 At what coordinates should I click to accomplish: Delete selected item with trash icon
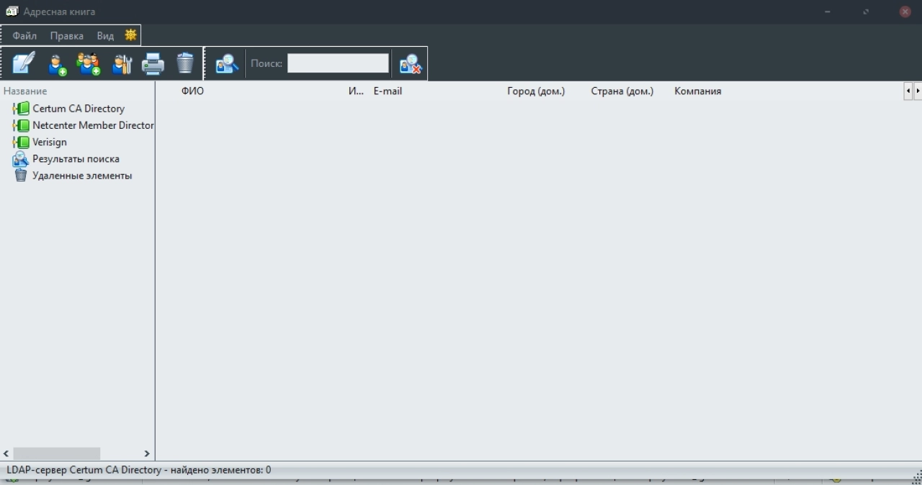(x=185, y=63)
